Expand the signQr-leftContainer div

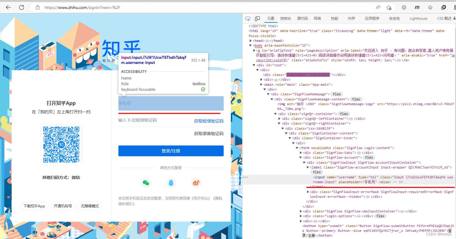tap(279, 119)
